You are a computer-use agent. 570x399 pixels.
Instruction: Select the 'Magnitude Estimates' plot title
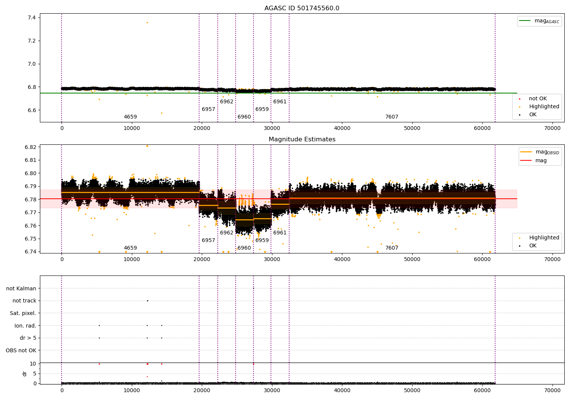(x=302, y=139)
